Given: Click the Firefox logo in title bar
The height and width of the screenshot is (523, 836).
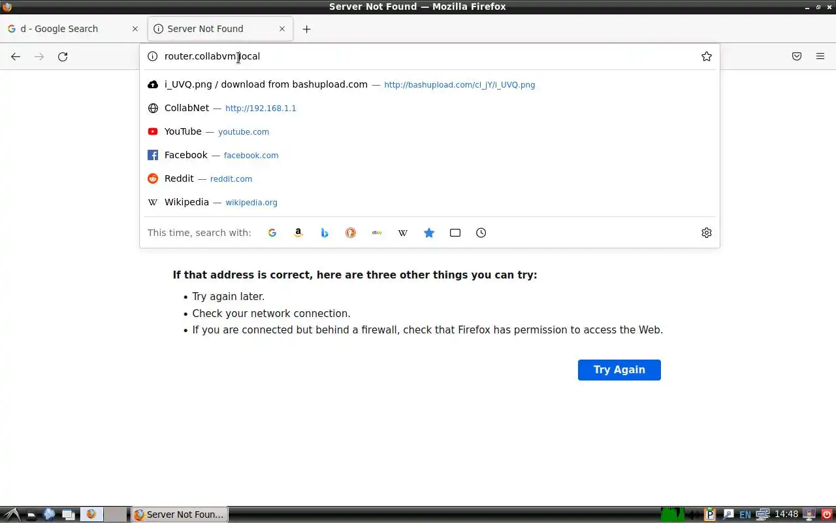Looking at the screenshot, I should coord(7,7).
